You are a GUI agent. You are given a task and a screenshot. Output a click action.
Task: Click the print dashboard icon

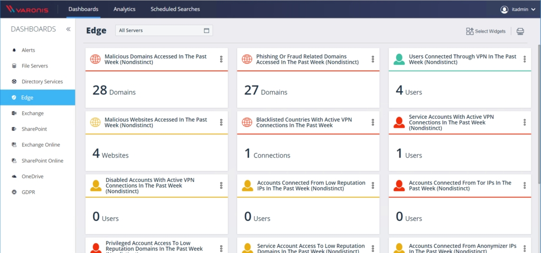pyautogui.click(x=520, y=32)
